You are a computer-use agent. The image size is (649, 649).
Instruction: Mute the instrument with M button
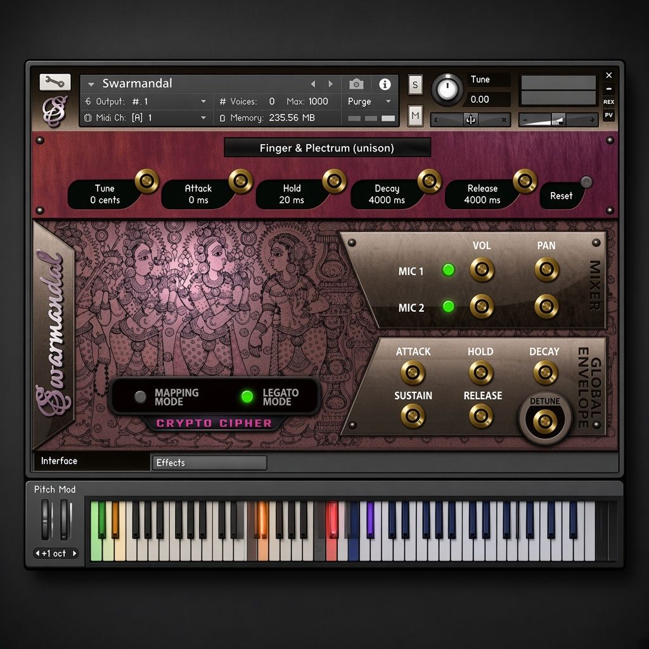coord(415,117)
